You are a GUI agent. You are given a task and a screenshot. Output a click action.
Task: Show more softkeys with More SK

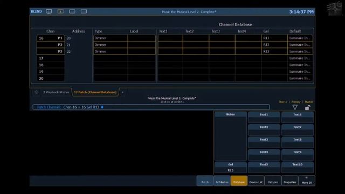(x=307, y=181)
